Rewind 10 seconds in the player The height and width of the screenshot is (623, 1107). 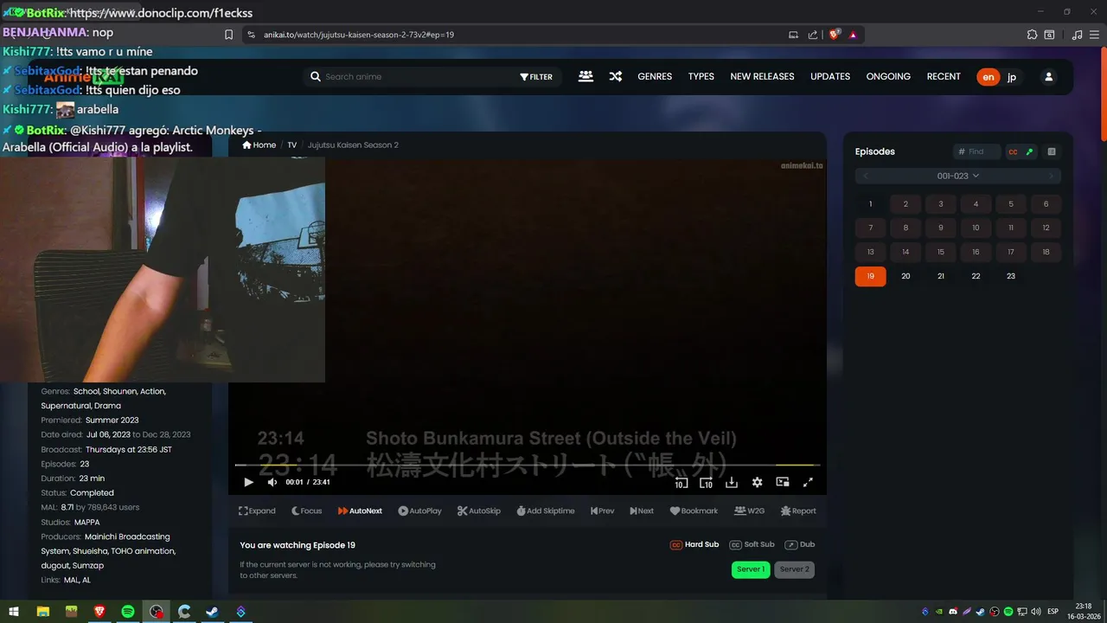[x=681, y=482]
